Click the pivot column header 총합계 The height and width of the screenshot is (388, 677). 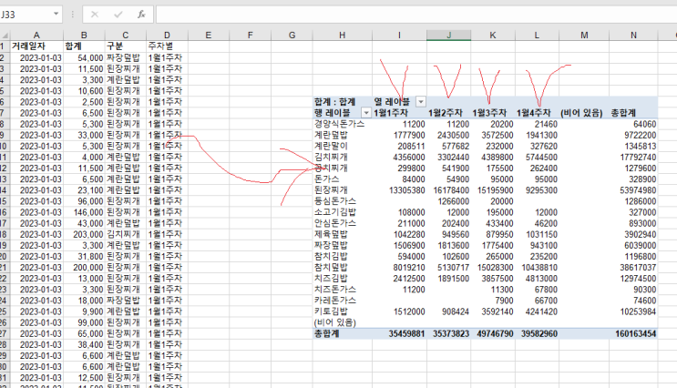[623, 113]
